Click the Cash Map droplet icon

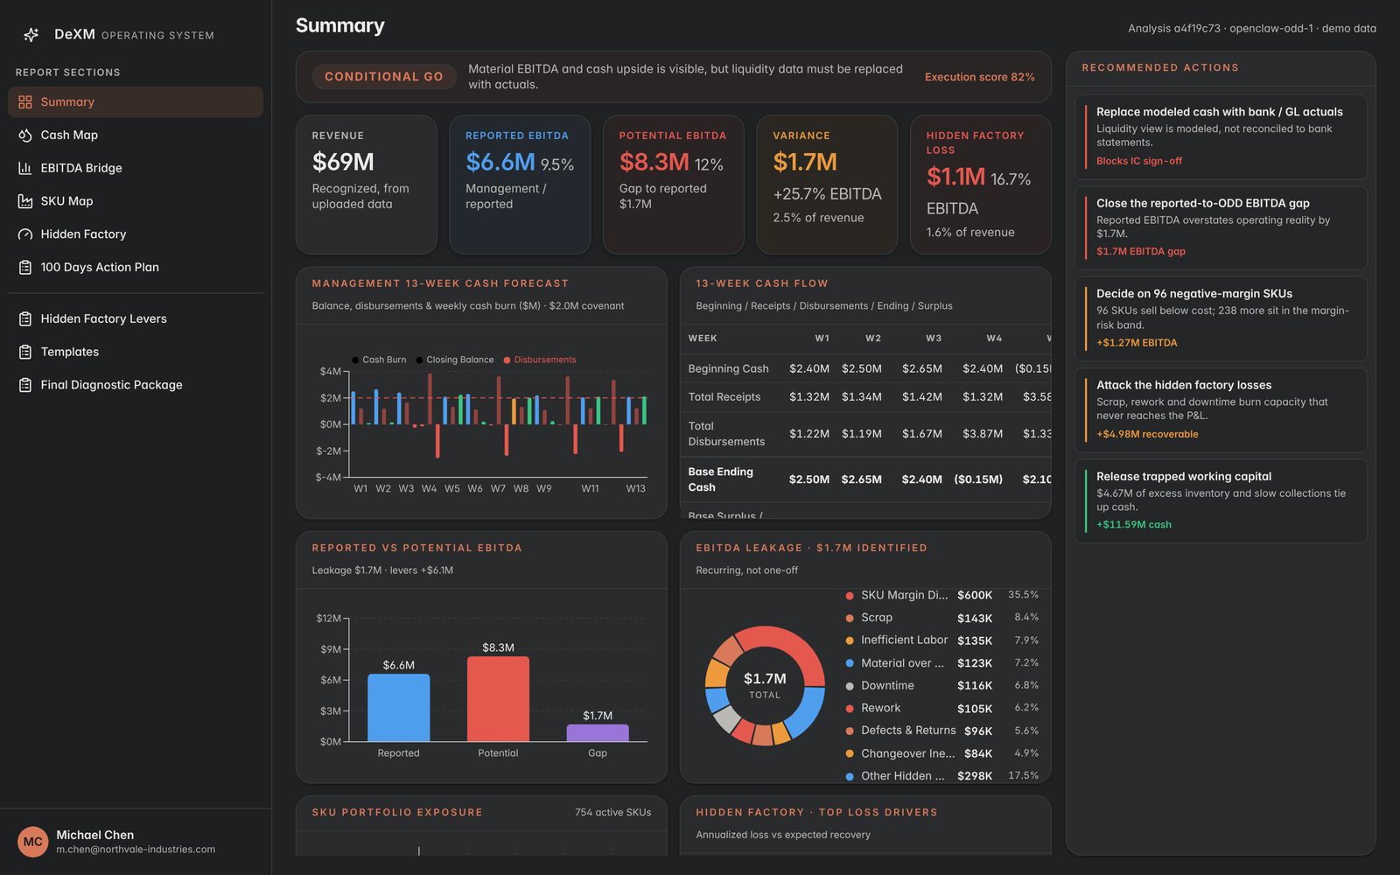point(24,135)
